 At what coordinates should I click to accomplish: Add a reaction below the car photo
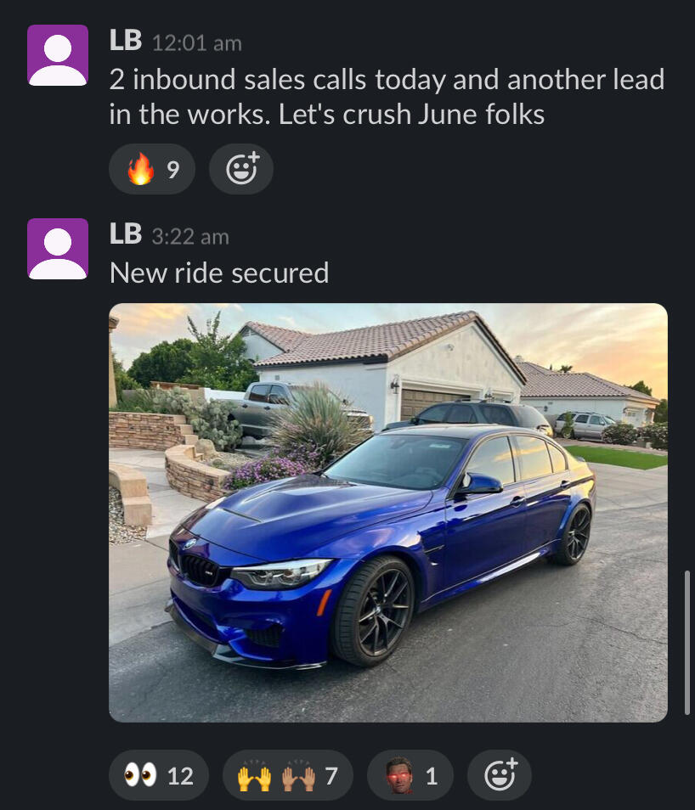(x=499, y=775)
